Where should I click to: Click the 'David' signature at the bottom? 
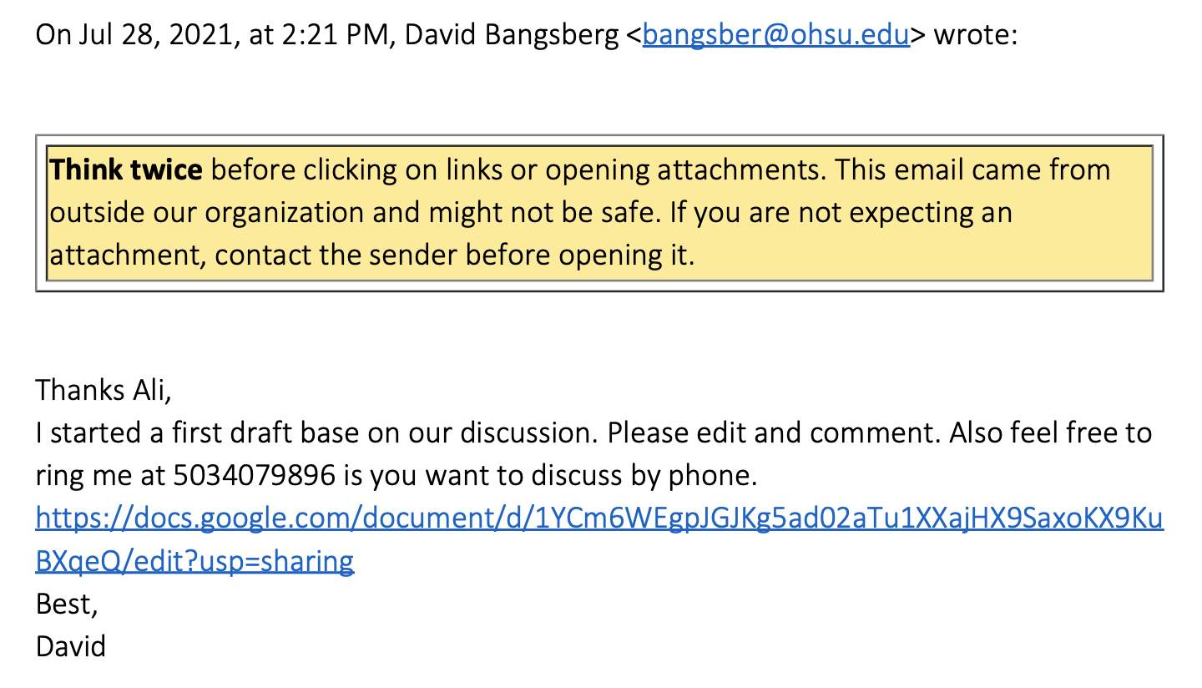click(x=71, y=646)
